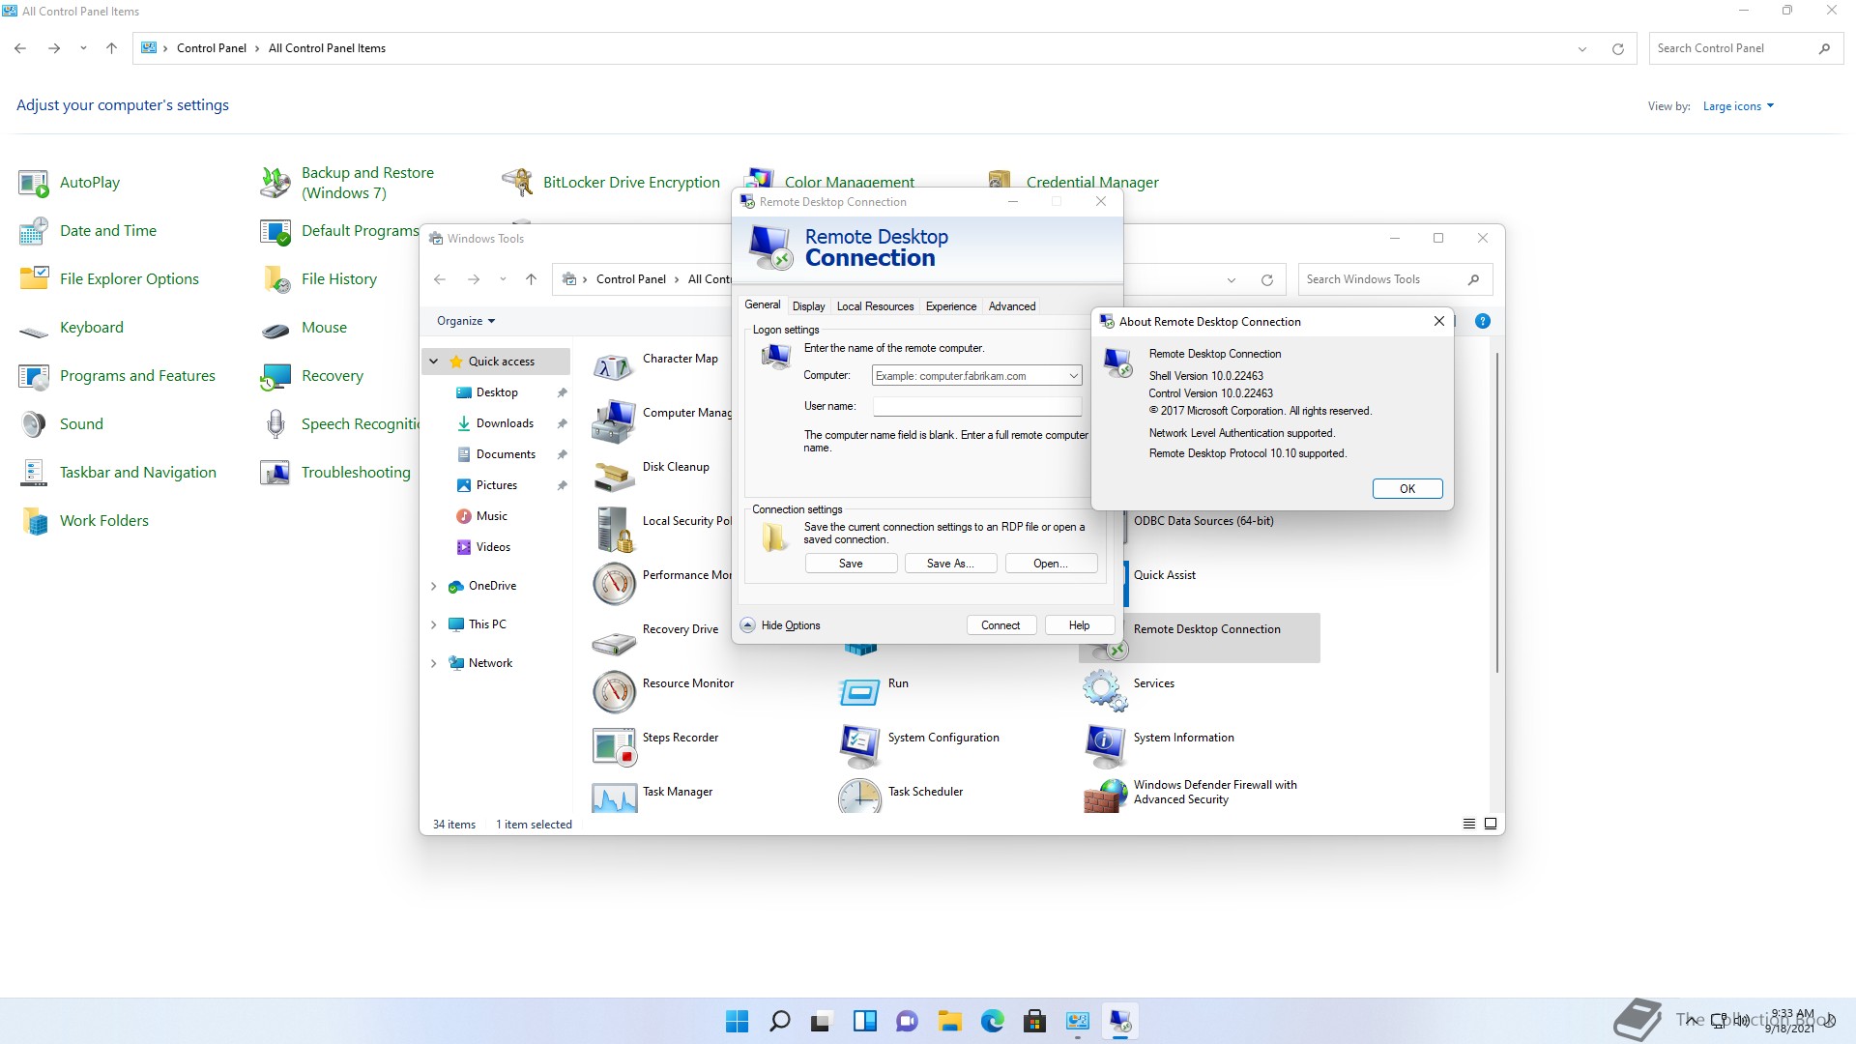The image size is (1856, 1044).
Task: Expand This PC tree node
Action: 434,624
